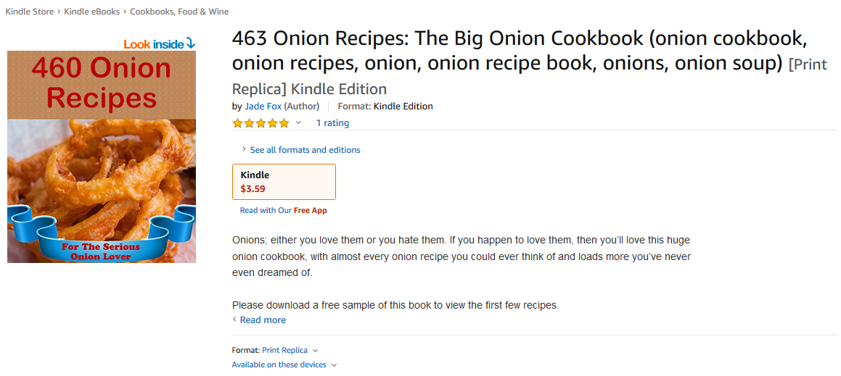Click the five-star rating icons
Viewport: 841px width, 376px height.
click(260, 123)
